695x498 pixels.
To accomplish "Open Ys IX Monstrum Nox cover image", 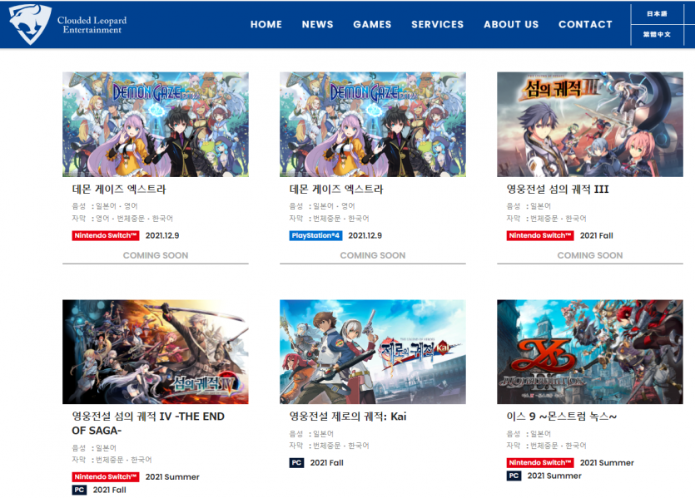I will [x=590, y=352].
